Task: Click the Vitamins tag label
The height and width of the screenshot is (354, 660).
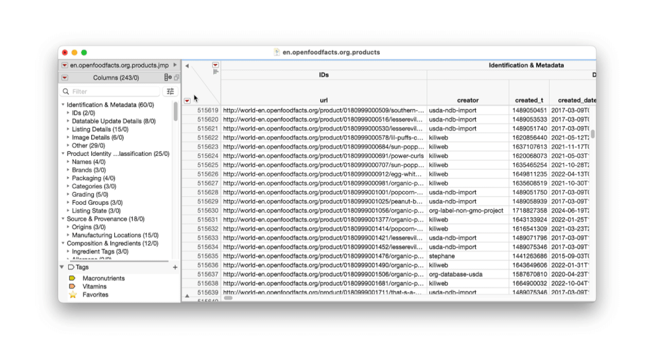Action: 94,286
